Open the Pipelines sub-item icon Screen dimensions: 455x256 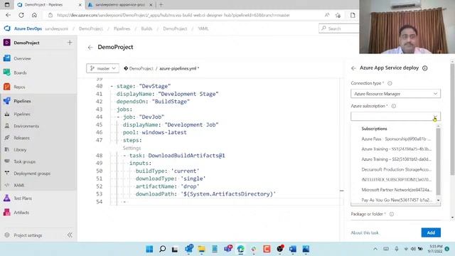7,114
